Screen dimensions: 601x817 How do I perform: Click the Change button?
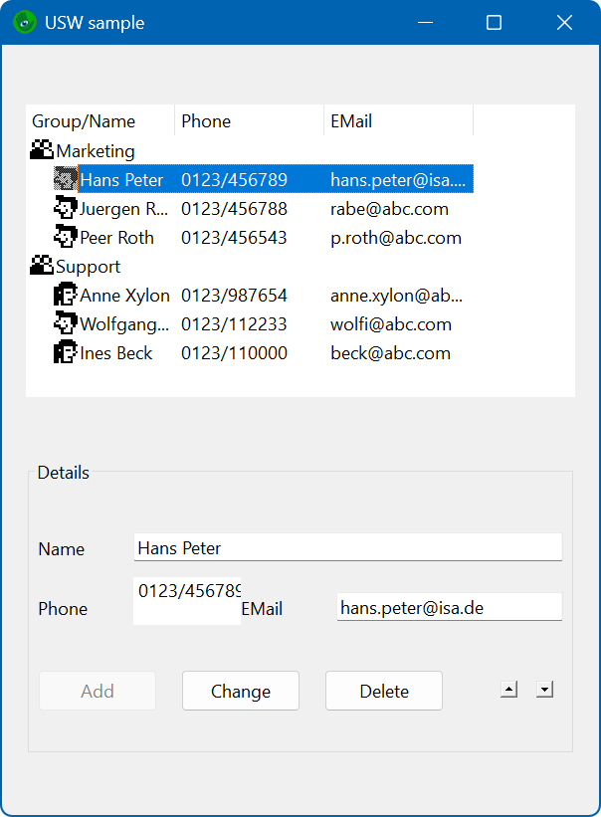pos(241,691)
